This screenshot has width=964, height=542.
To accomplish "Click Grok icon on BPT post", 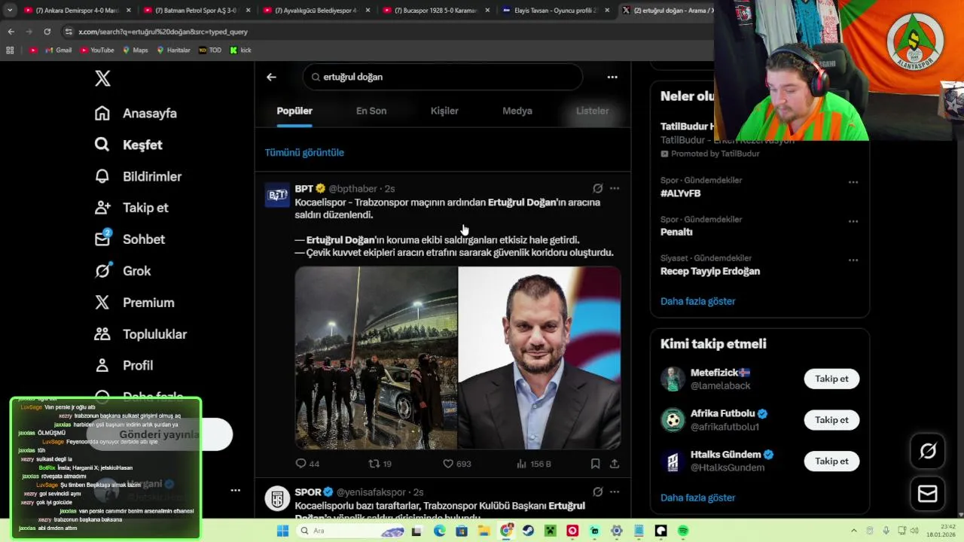I will pyautogui.click(x=597, y=188).
